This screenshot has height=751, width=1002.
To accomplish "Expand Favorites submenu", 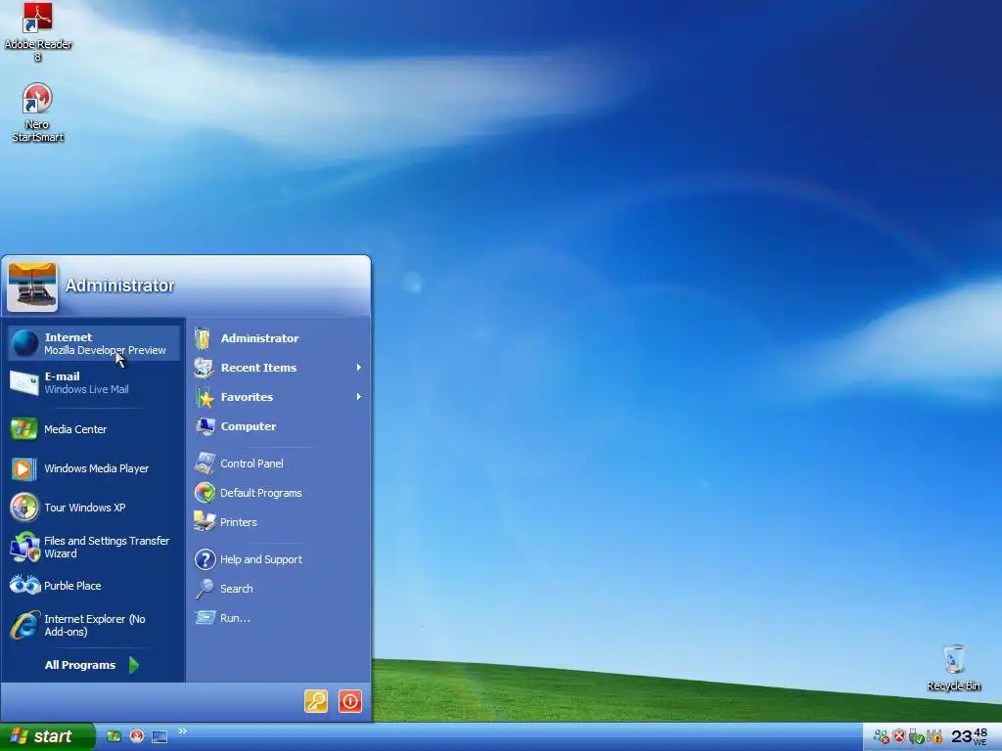I will tap(279, 397).
